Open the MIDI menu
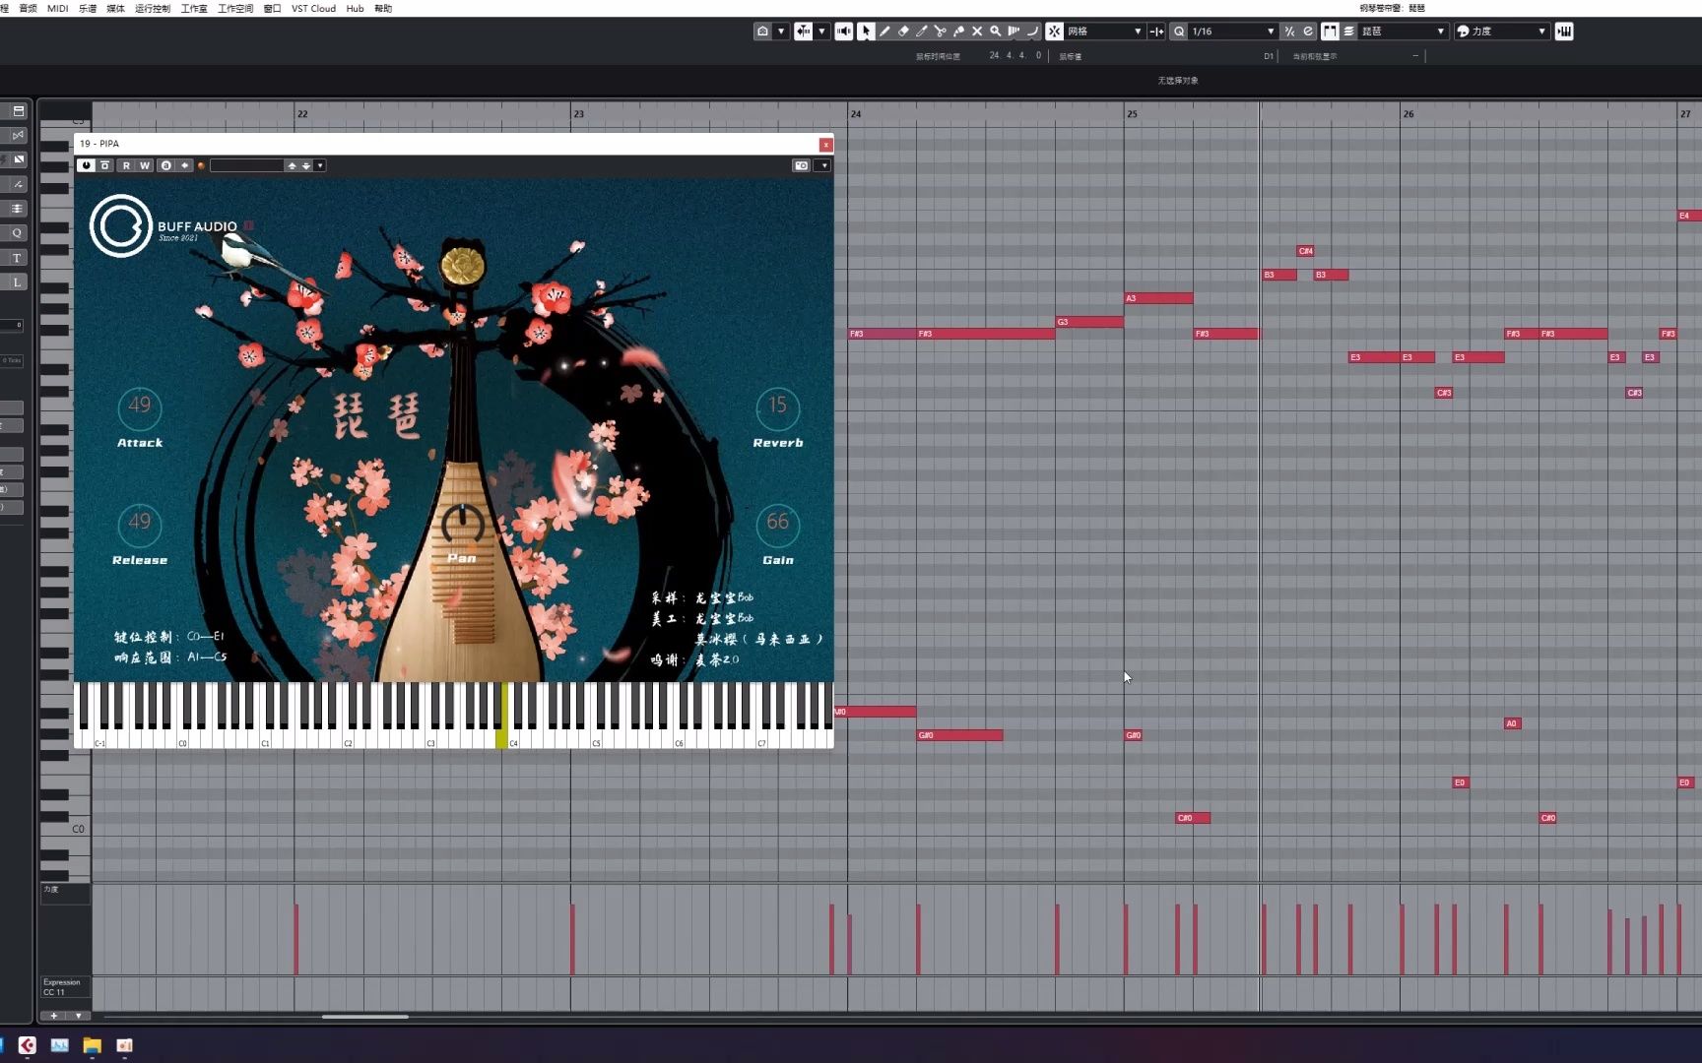 coord(58,8)
